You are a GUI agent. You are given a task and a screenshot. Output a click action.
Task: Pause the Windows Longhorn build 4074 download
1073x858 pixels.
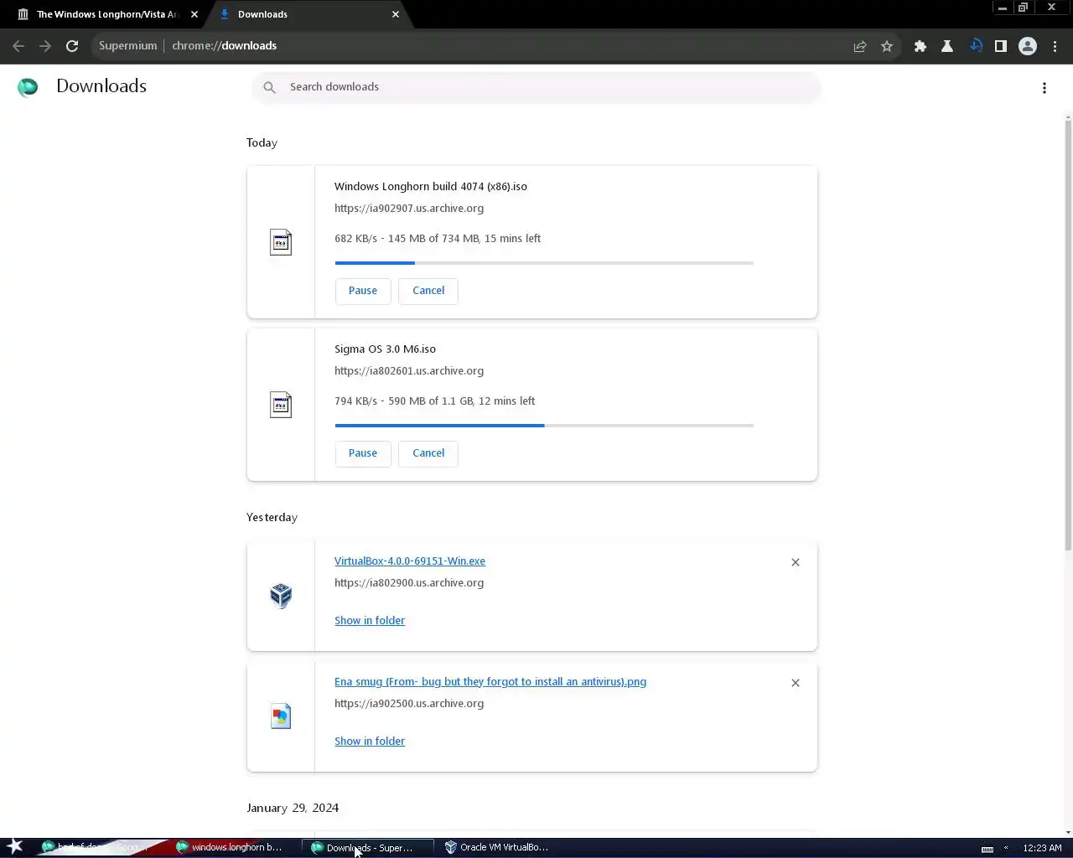coord(363,291)
